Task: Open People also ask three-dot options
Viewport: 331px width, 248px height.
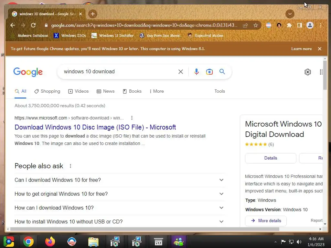Action: point(70,166)
